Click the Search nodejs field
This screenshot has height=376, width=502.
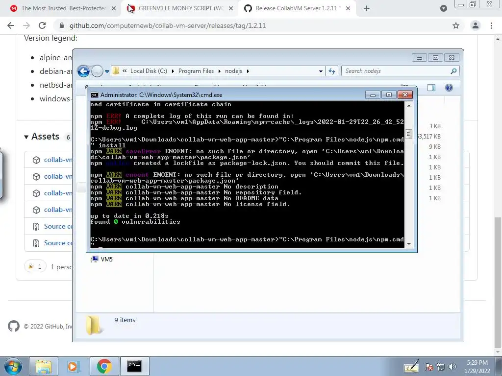[x=400, y=71]
